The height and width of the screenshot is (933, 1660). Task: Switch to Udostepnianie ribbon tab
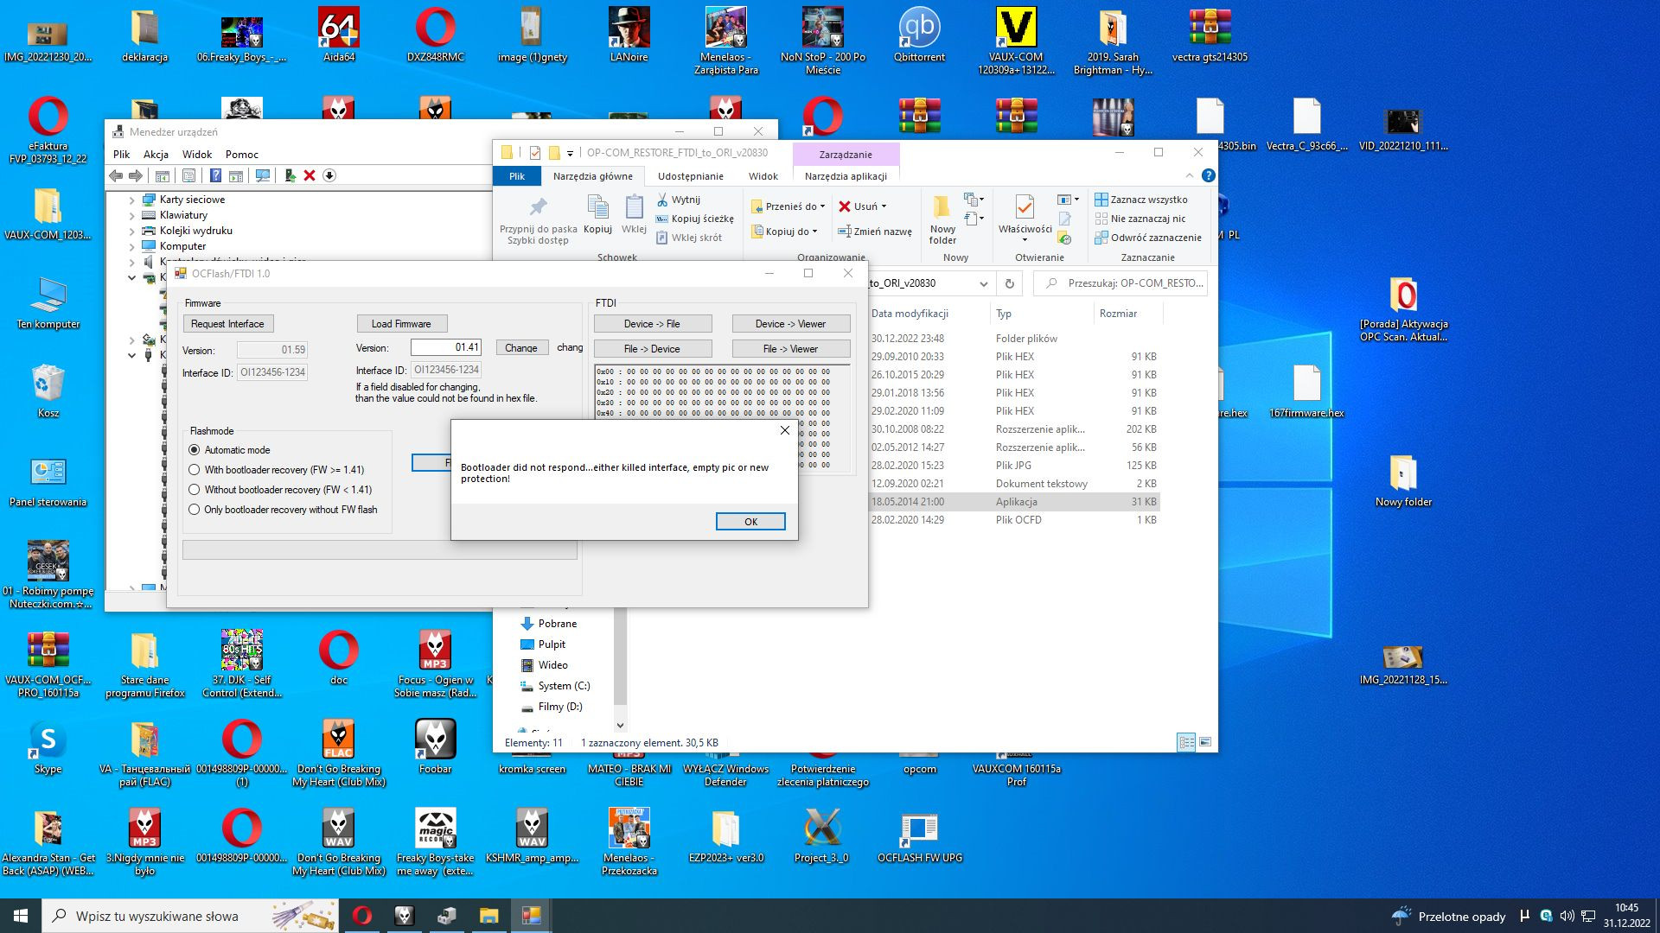pyautogui.click(x=691, y=175)
